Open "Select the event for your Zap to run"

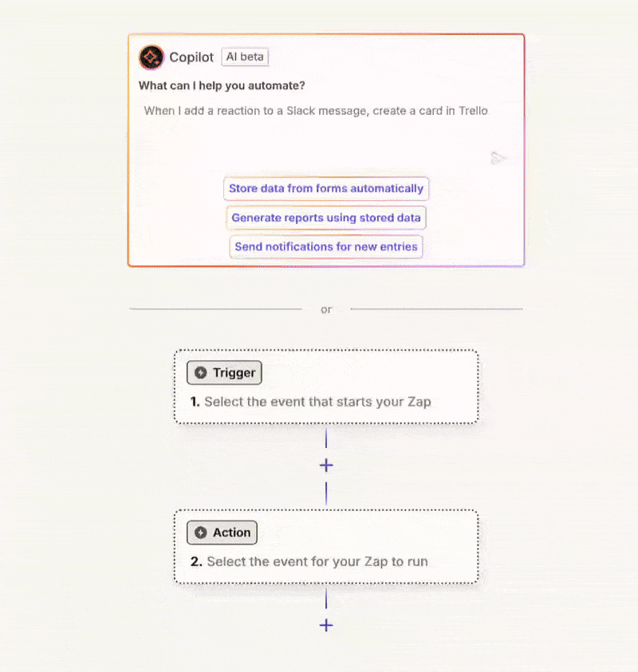click(317, 562)
